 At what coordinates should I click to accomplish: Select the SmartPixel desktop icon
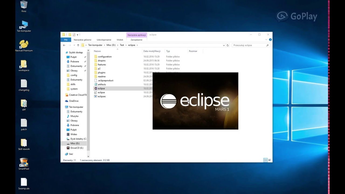24,164
